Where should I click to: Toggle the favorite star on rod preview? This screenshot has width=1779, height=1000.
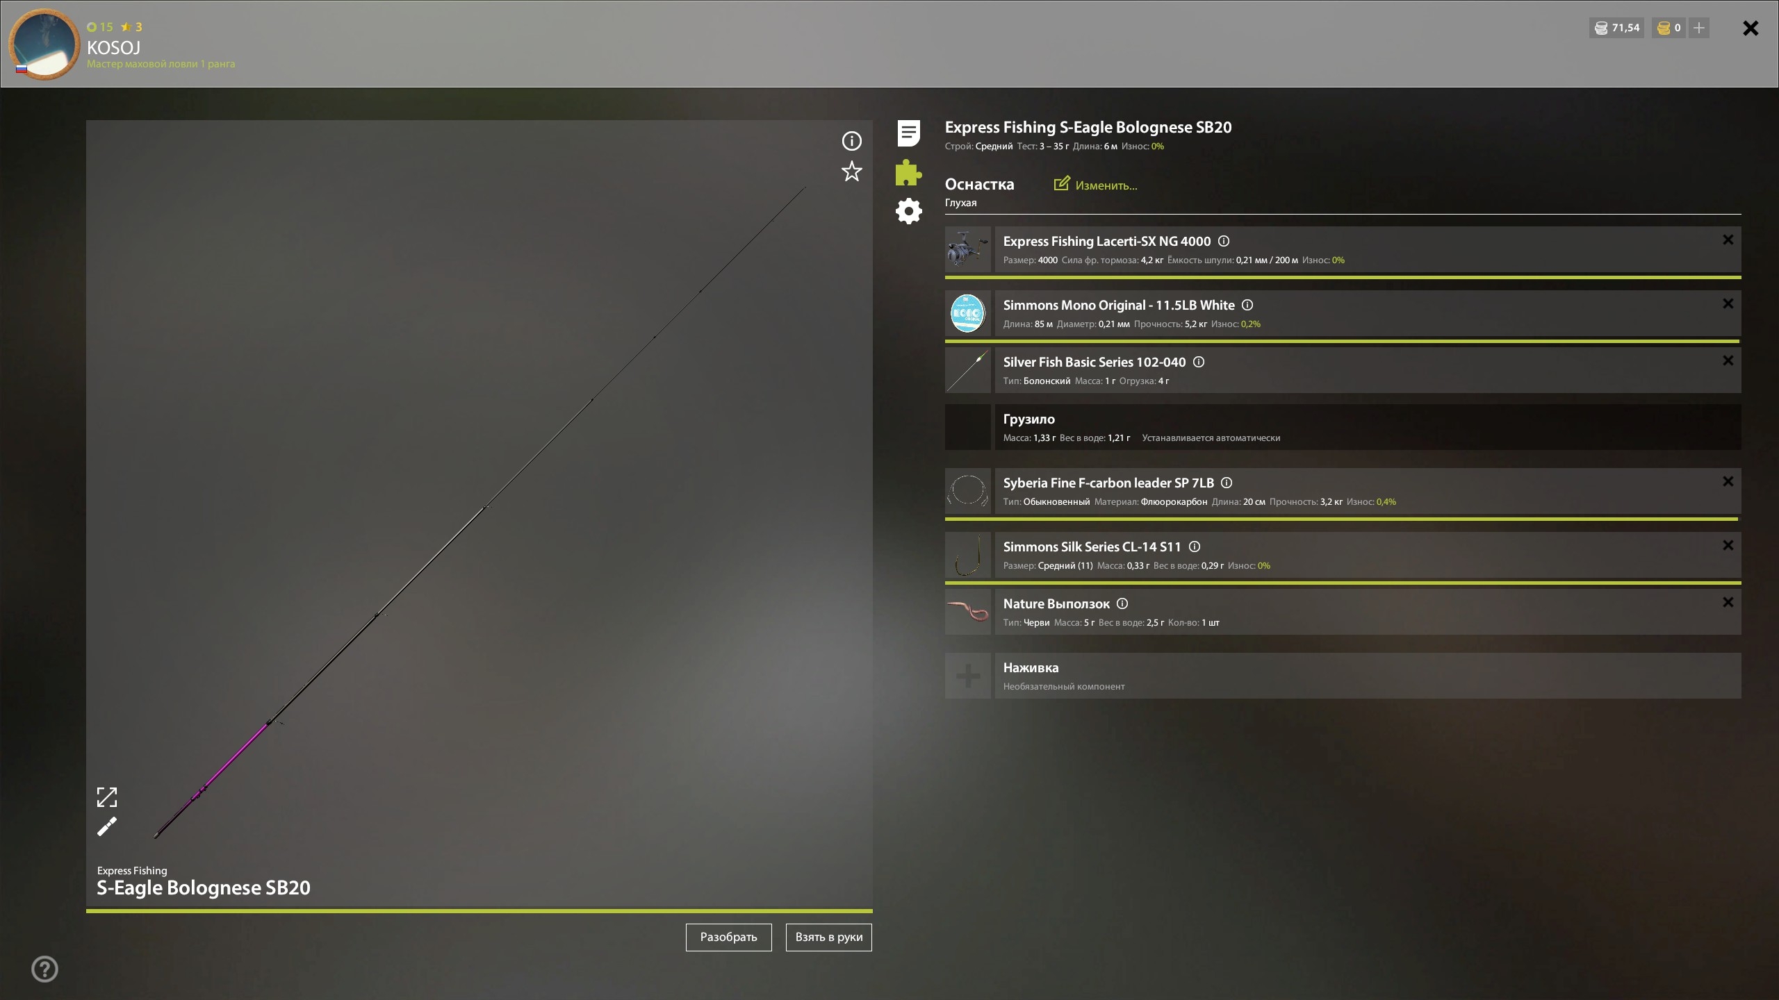click(x=851, y=172)
